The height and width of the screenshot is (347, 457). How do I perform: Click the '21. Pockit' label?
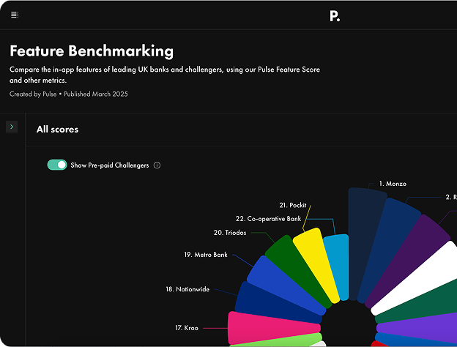[x=292, y=206]
